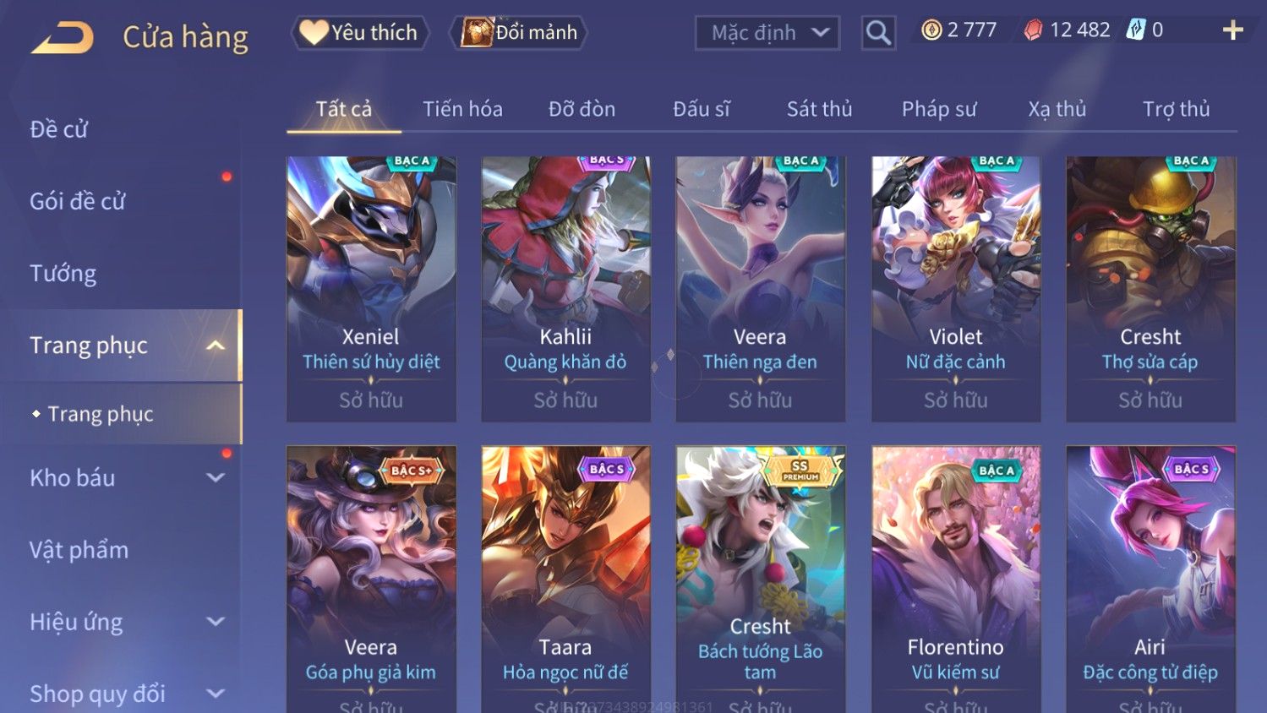Click the gold coin currency icon
The image size is (1267, 713).
931,30
